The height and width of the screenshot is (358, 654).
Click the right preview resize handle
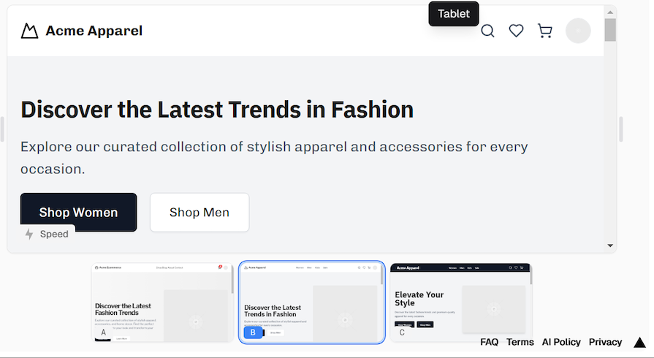(621, 129)
